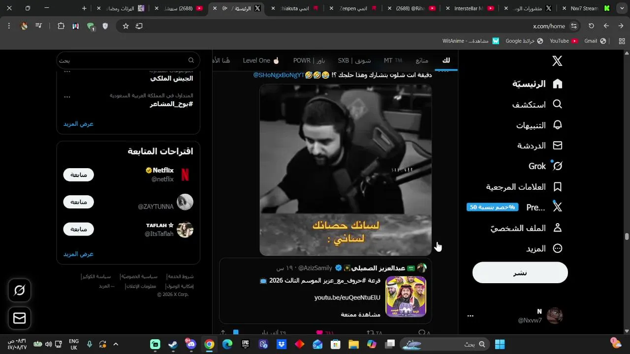Bookmark this page with the star icon
The height and width of the screenshot is (354, 630).
tap(126, 26)
